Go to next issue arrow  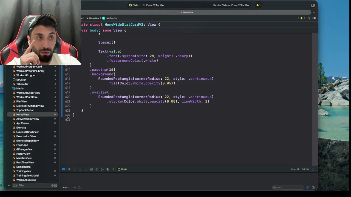304,18
